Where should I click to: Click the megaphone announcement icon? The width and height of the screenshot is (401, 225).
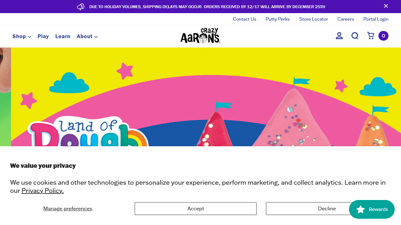81,7
